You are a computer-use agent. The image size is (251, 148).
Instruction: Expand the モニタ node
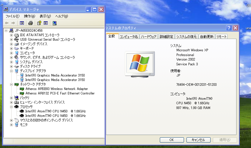click(x=11, y=125)
